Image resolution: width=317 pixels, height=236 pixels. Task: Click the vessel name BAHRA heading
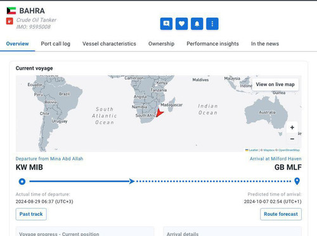click(x=32, y=11)
